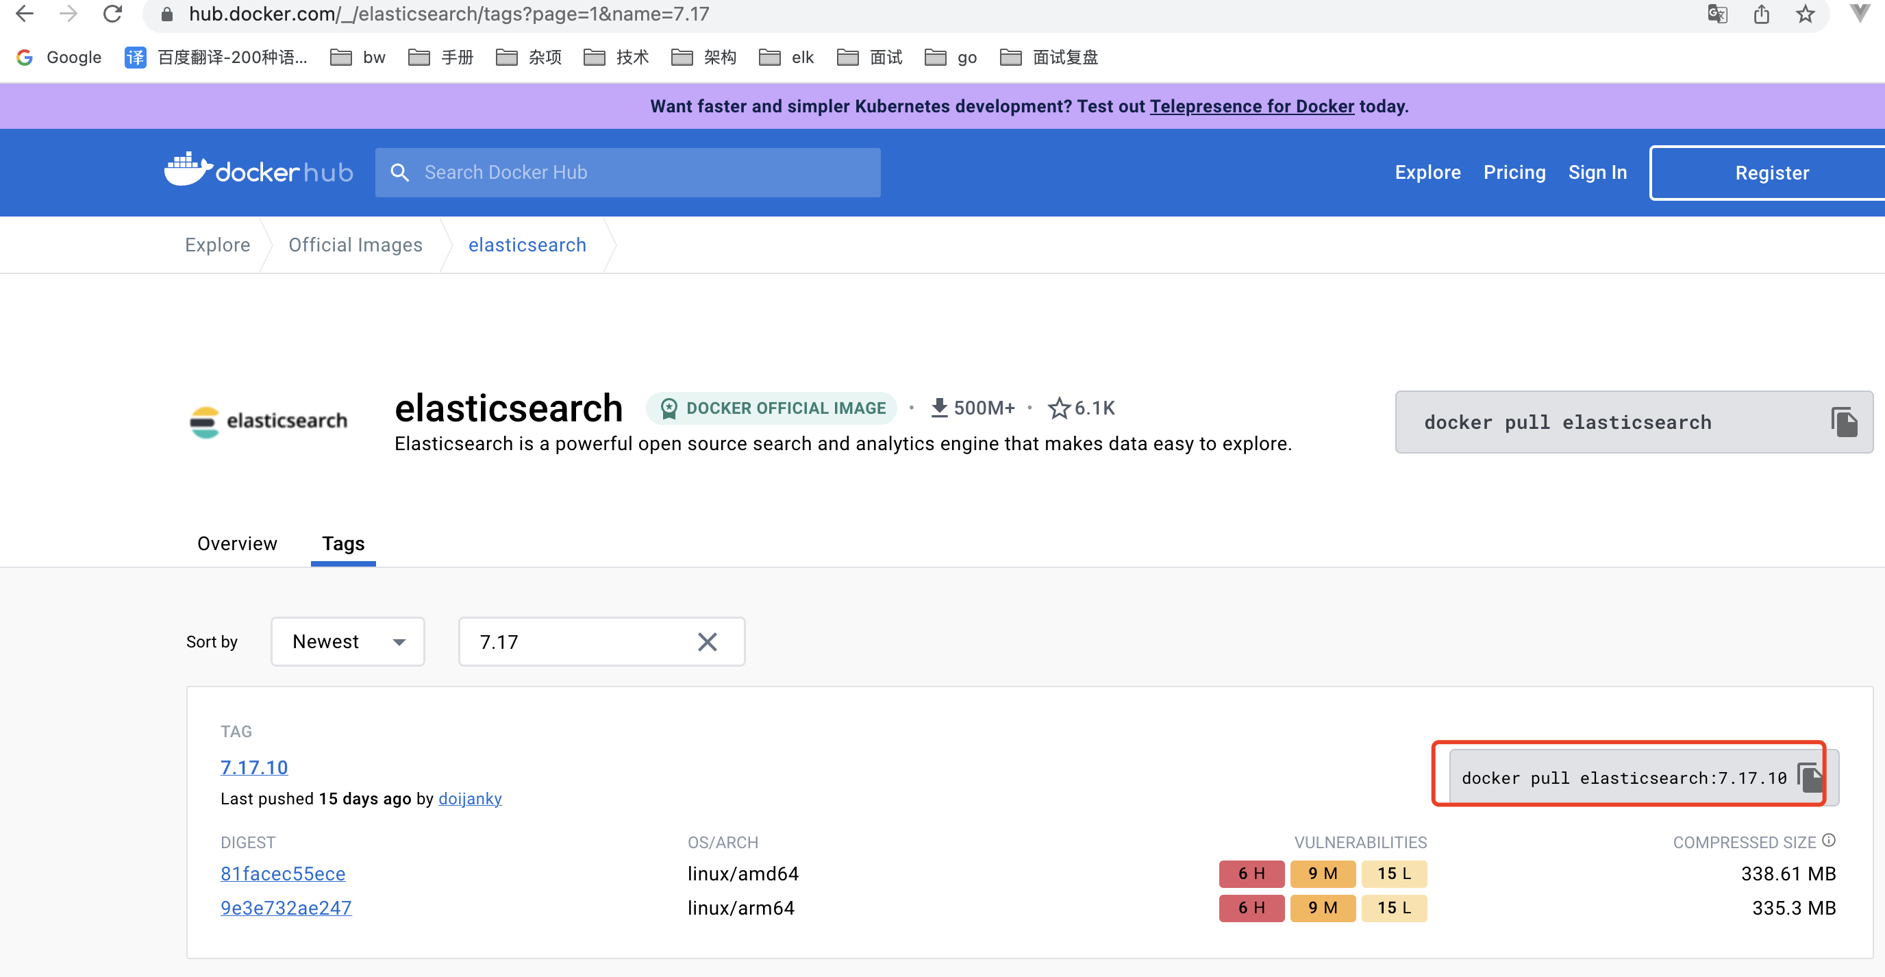This screenshot has width=1885, height=977.
Task: Click the clear search filter X button
Action: (x=708, y=642)
